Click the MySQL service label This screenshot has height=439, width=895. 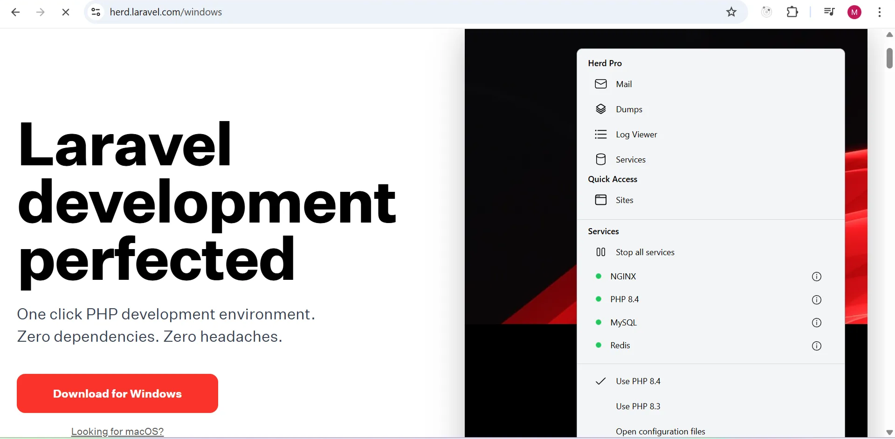[x=624, y=323]
